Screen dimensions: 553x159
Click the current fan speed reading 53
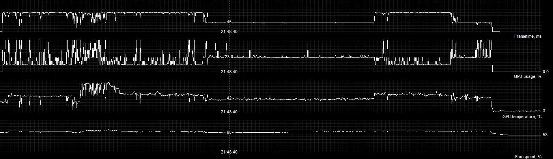545,135
